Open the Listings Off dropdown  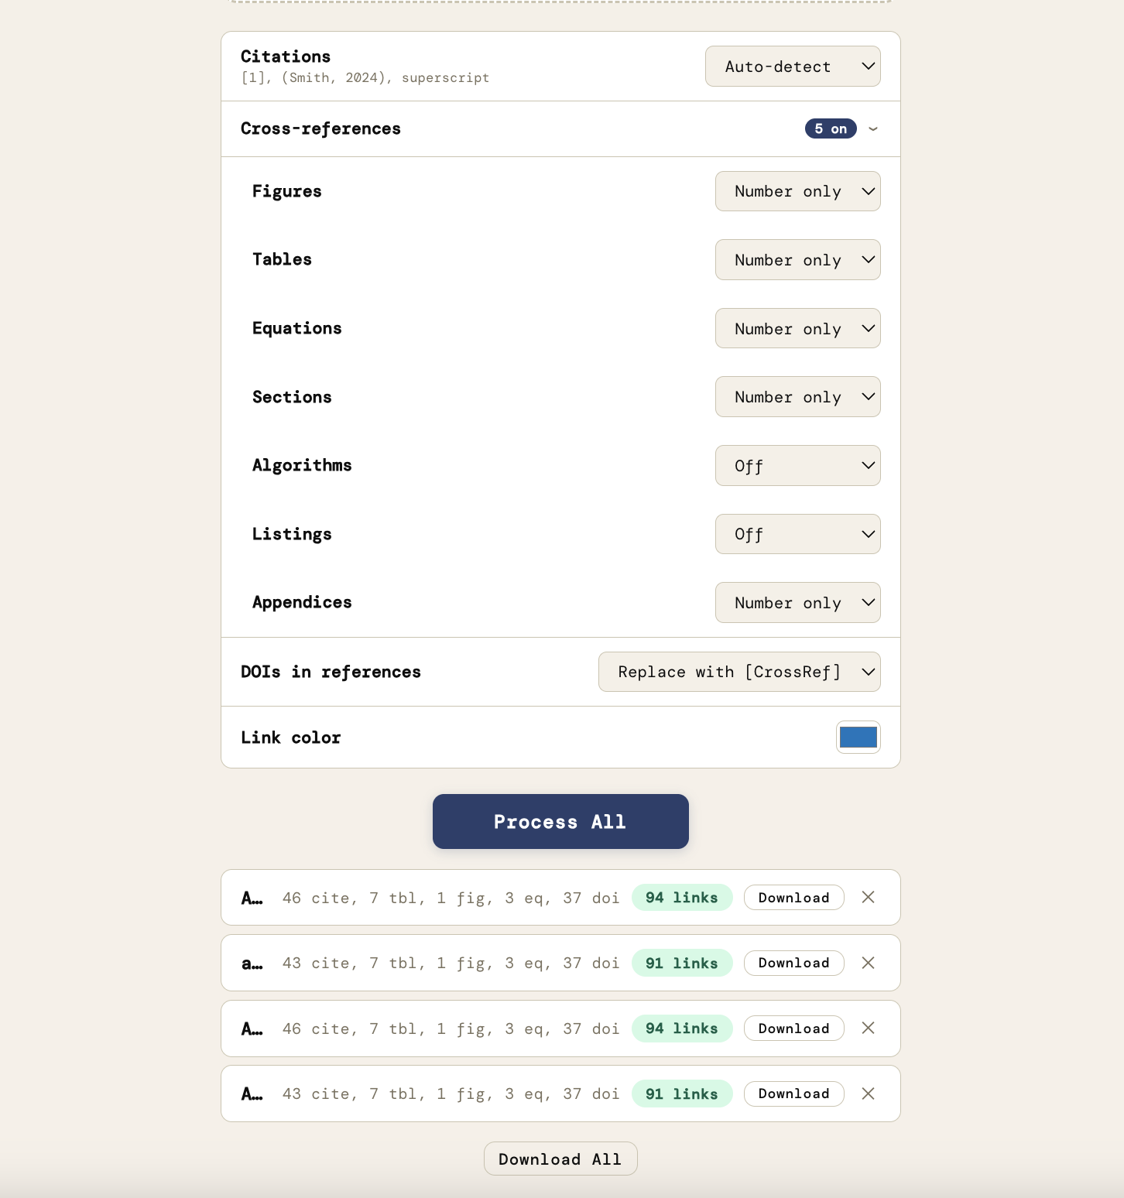[x=797, y=534]
